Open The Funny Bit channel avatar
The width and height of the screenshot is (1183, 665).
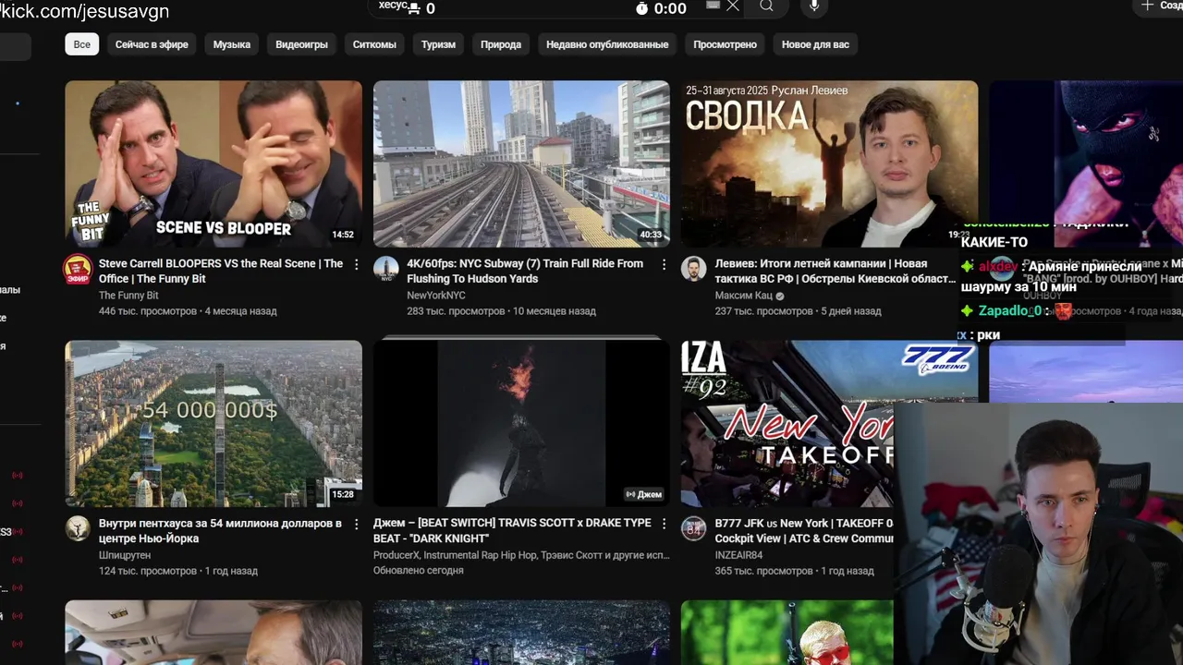tap(78, 270)
